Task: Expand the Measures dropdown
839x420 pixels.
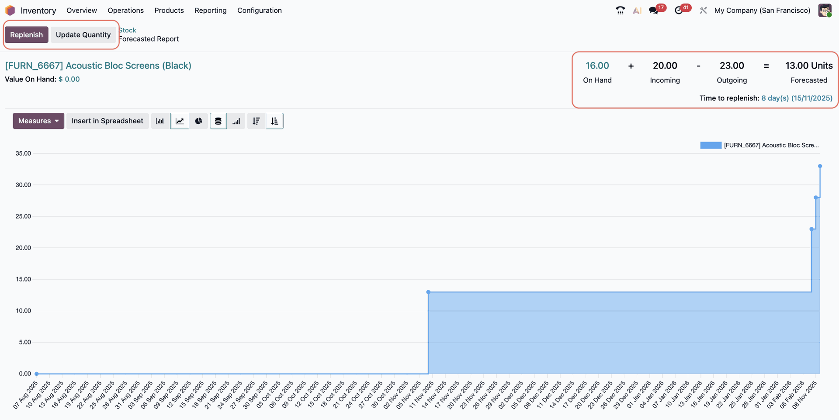Action: tap(38, 121)
